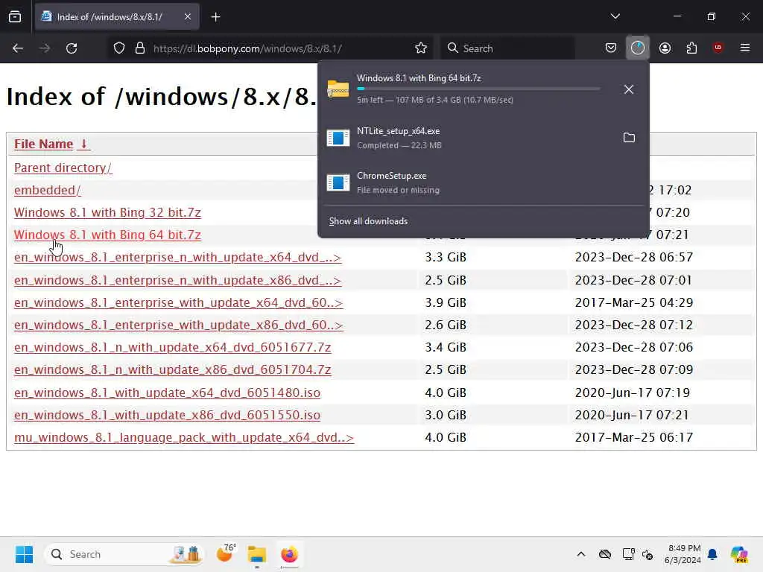763x572 pixels.
Task: Open the uBlock Origin extension icon
Action: pos(718,48)
